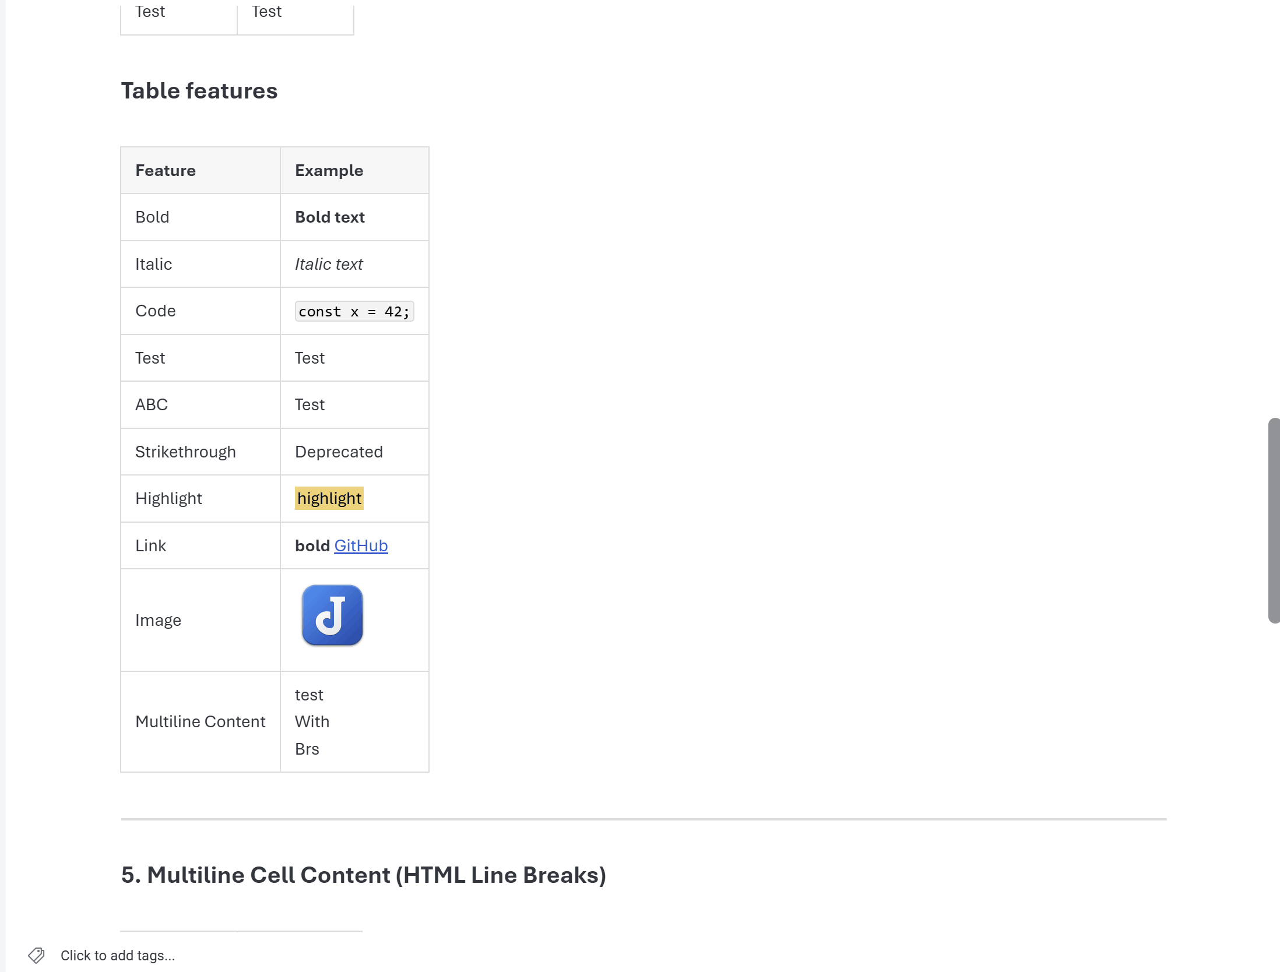
Task: Open the GitHub link
Action: point(361,545)
